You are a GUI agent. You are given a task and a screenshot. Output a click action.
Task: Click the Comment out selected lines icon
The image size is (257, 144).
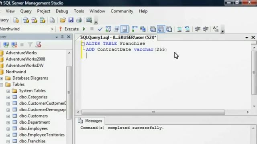pyautogui.click(x=179, y=29)
